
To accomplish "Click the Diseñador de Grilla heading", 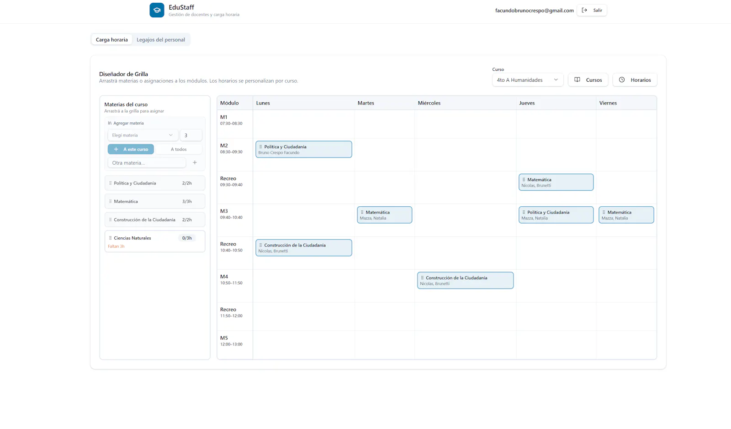I will (123, 74).
